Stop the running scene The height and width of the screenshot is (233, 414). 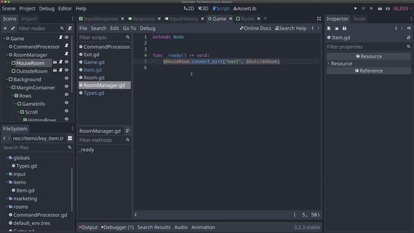371,8
